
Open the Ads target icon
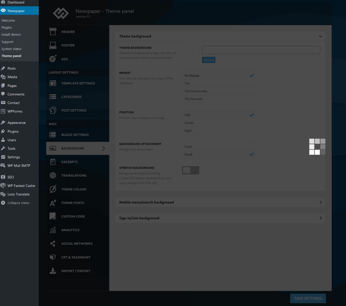(53, 59)
